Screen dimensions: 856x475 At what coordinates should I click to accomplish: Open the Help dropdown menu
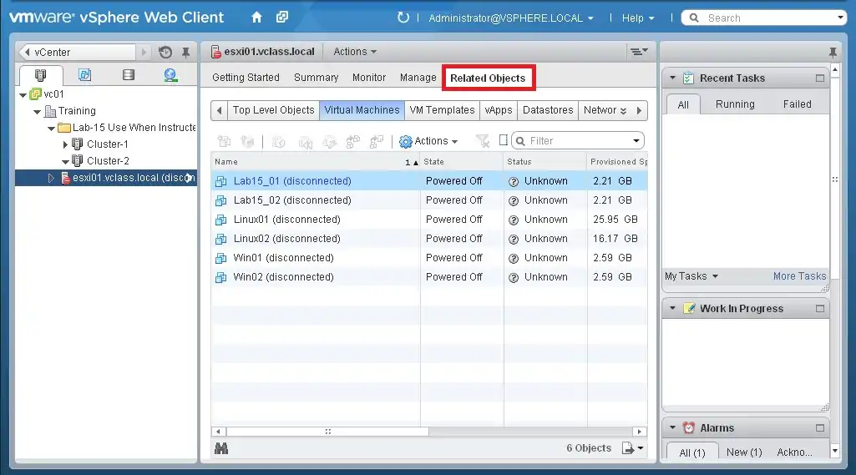click(638, 18)
